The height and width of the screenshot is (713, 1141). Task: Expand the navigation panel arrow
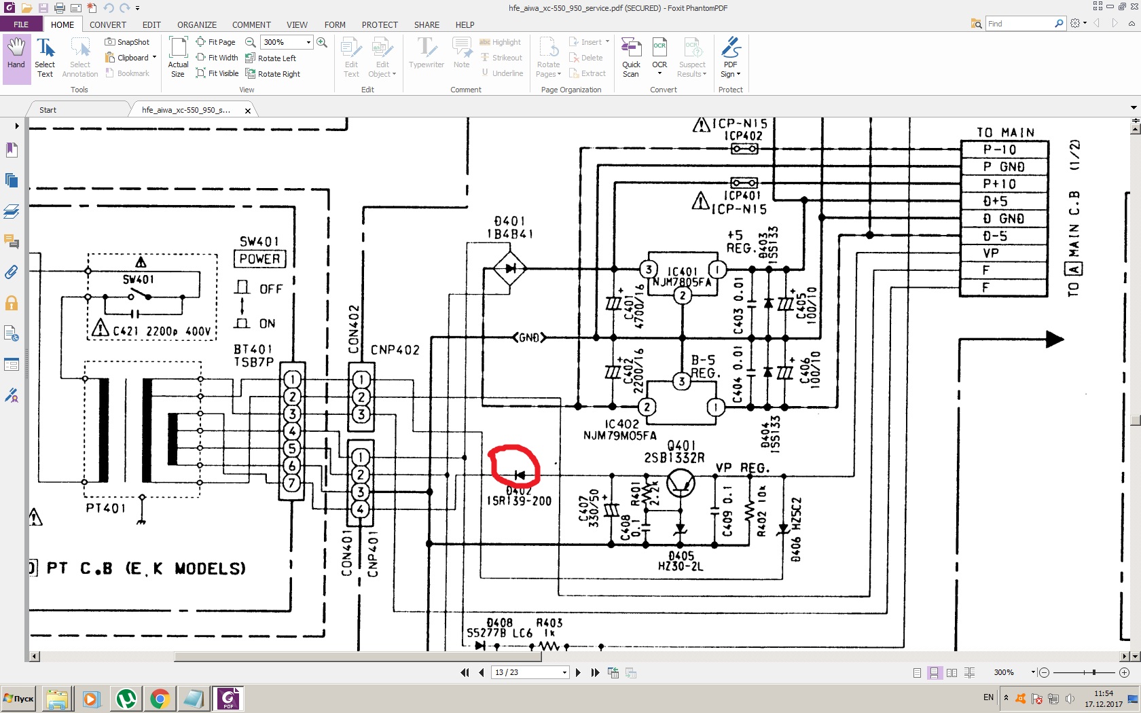(x=16, y=126)
